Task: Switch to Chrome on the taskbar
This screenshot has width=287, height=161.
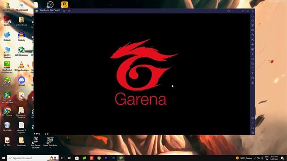Action: pos(99,158)
